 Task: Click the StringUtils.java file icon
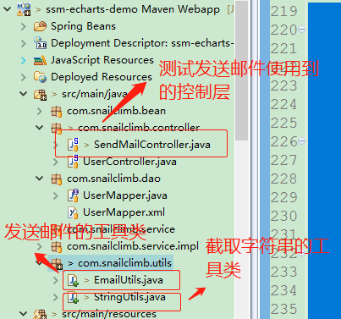pyautogui.click(x=73, y=297)
